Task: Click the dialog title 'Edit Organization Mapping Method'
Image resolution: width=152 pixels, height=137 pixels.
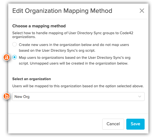Action: point(62,11)
